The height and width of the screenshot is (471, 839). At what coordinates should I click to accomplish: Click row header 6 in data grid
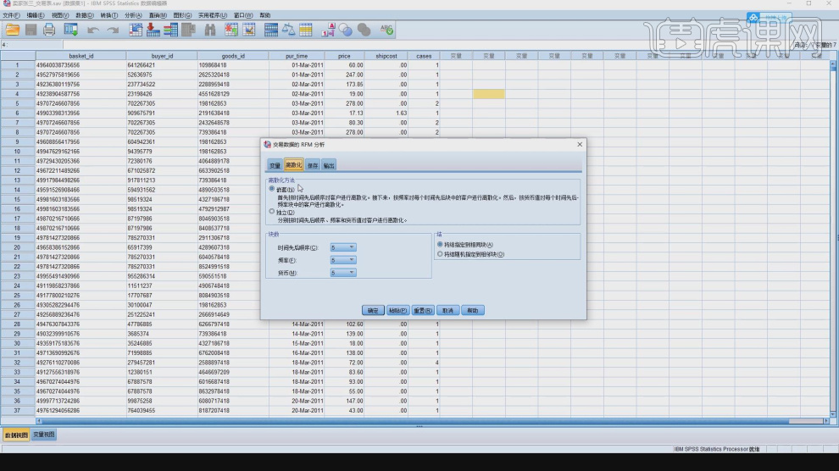pyautogui.click(x=17, y=114)
